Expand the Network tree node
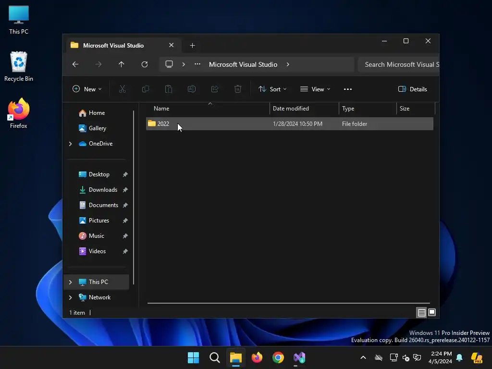The image size is (492, 369). point(70,297)
